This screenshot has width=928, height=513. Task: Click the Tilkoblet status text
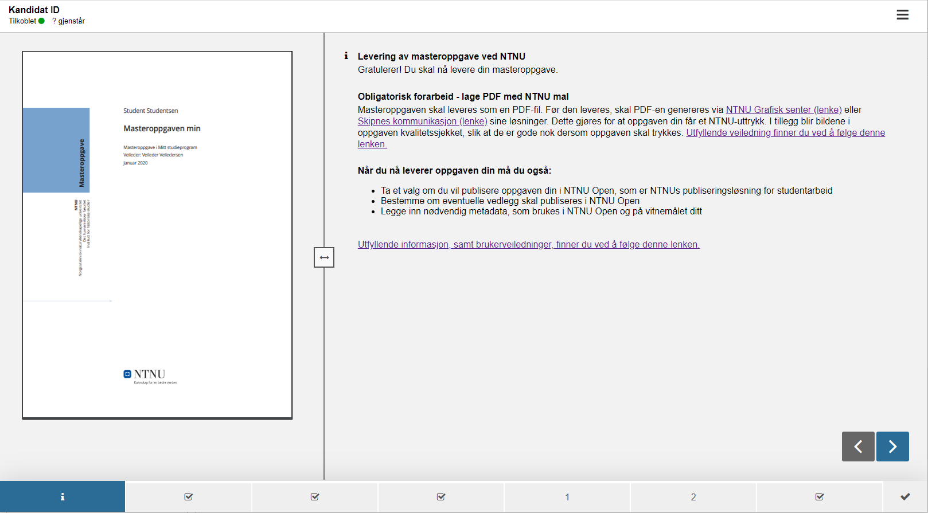tap(22, 21)
